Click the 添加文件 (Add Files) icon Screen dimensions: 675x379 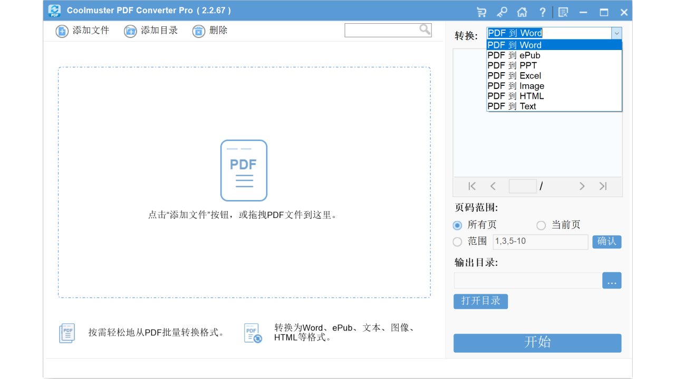62,31
